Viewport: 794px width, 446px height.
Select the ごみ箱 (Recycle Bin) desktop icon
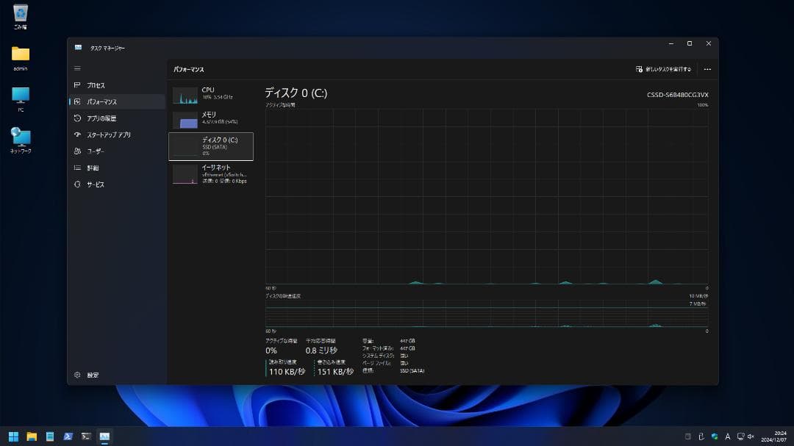click(21, 16)
